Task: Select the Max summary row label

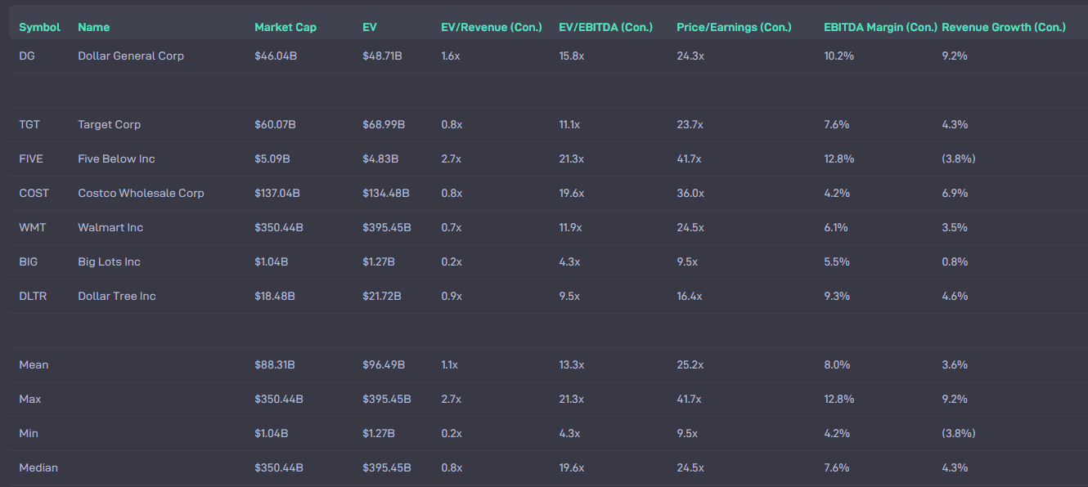Action: pos(30,399)
